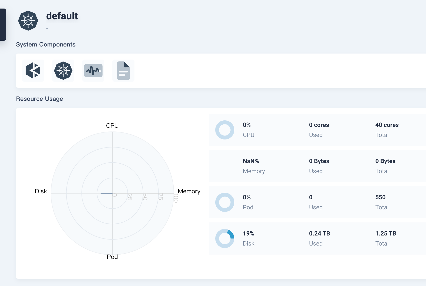Select the document-shaped logging icon
426x286 pixels.
[123, 71]
